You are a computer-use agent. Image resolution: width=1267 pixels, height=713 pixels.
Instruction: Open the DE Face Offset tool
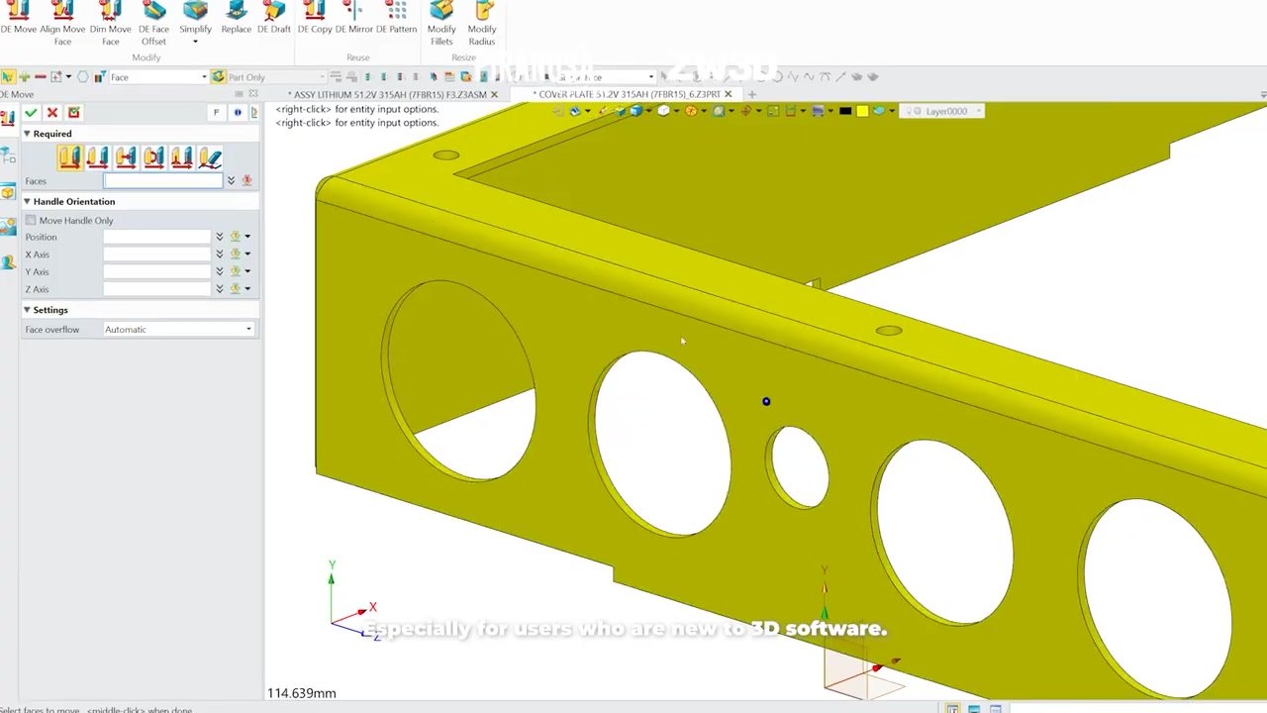click(153, 22)
